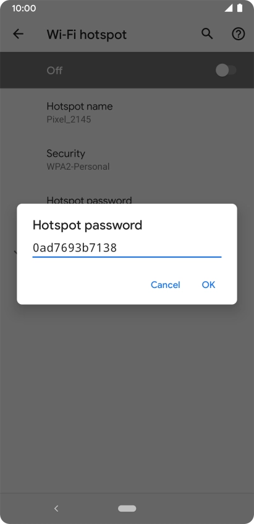Tap the cellular signal status icon
Viewport: 254px width, 524px height.
pos(229,8)
